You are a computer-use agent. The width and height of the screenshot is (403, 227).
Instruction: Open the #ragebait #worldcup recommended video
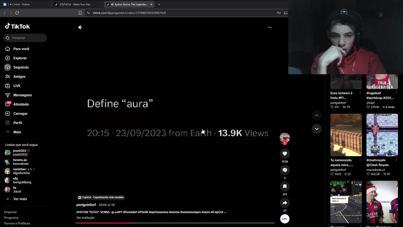[x=382, y=82]
